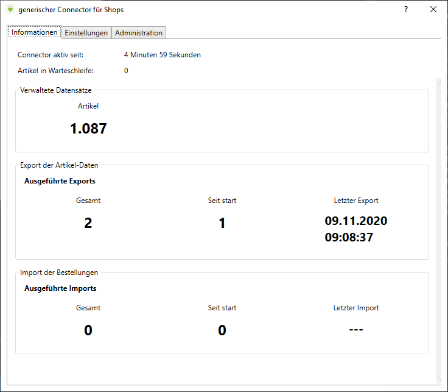448x392 pixels.
Task: Click the '---' placeholder under Letzter Import
Action: [x=356, y=330]
